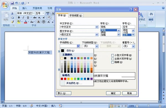166x108 pixels.
Task: Open the 着重号 dropdown
Action: pos(133,46)
